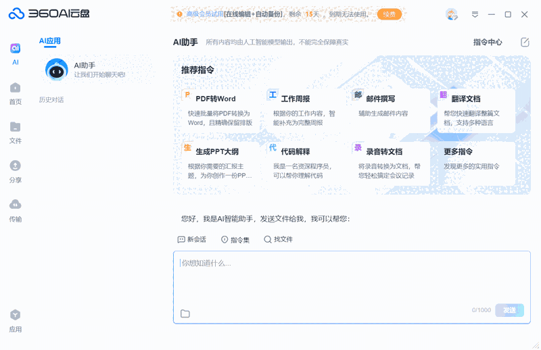Click the 邮件撰写 card icon
541x350 pixels.
(x=358, y=95)
